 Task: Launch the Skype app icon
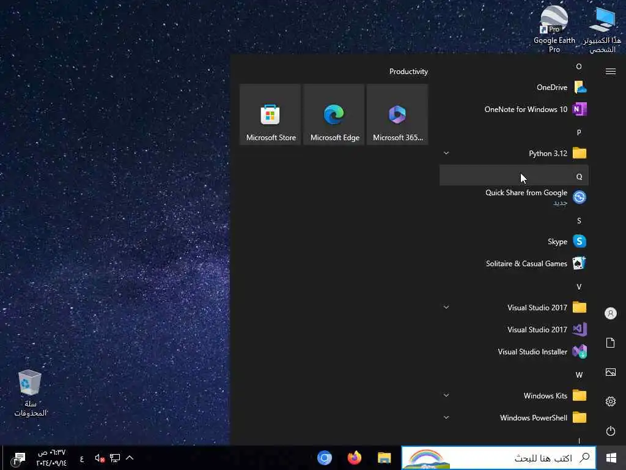click(x=580, y=241)
